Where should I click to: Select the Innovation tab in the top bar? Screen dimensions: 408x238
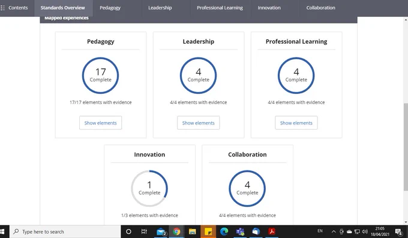(269, 8)
